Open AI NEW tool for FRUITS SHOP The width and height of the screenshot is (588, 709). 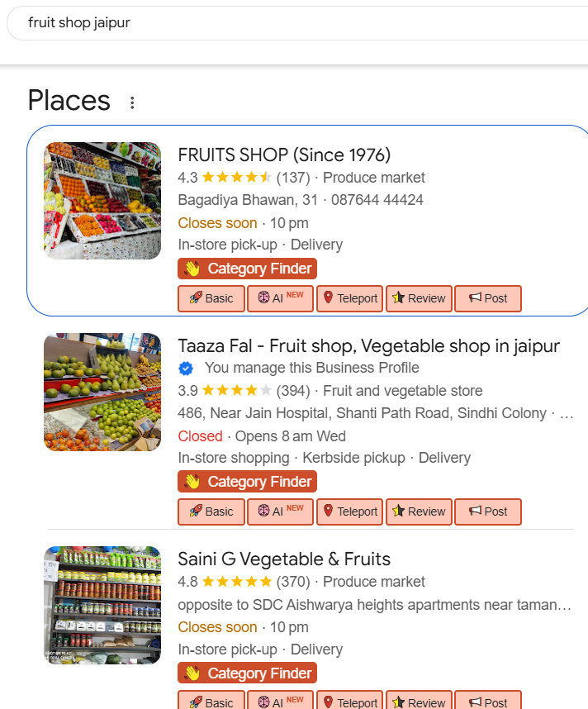click(280, 298)
